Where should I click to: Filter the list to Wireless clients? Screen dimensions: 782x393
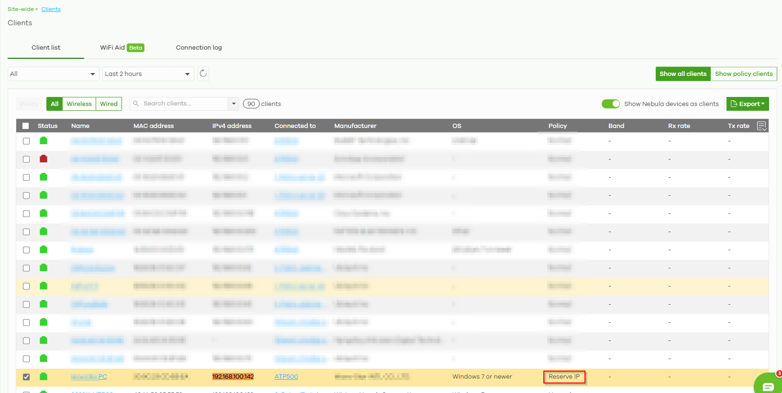[x=79, y=104]
